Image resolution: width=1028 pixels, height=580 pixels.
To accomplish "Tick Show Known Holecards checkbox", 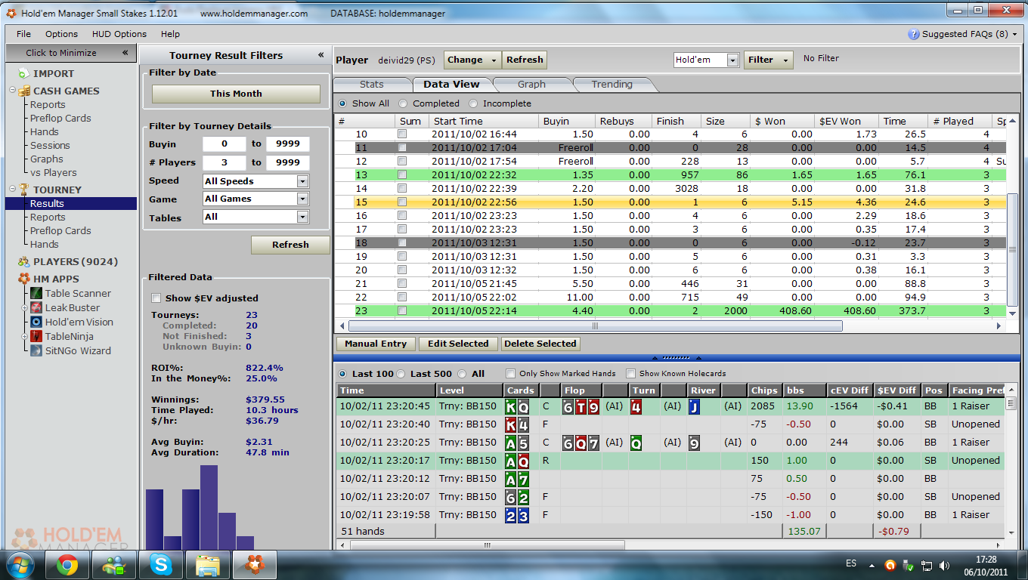I will (631, 374).
